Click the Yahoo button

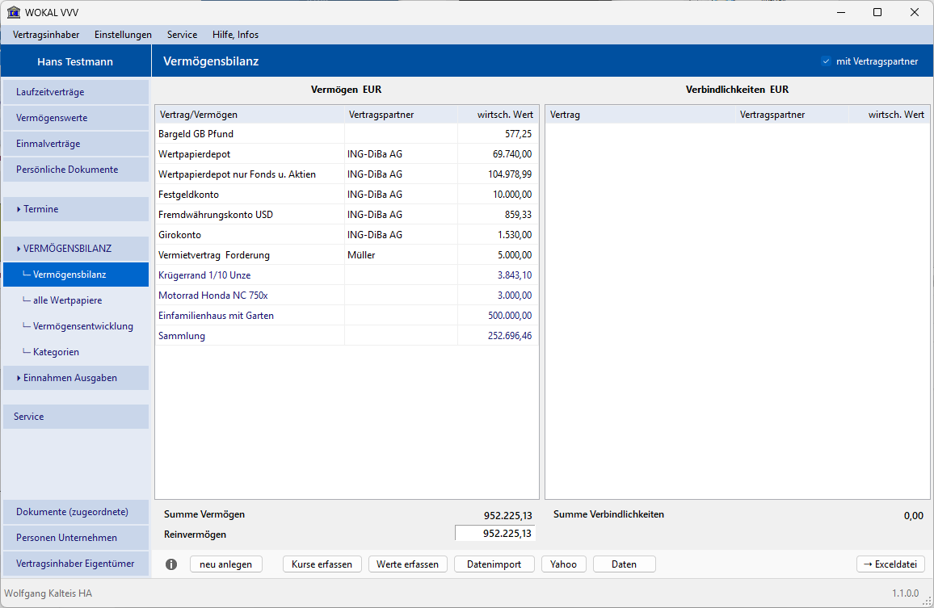pos(563,564)
